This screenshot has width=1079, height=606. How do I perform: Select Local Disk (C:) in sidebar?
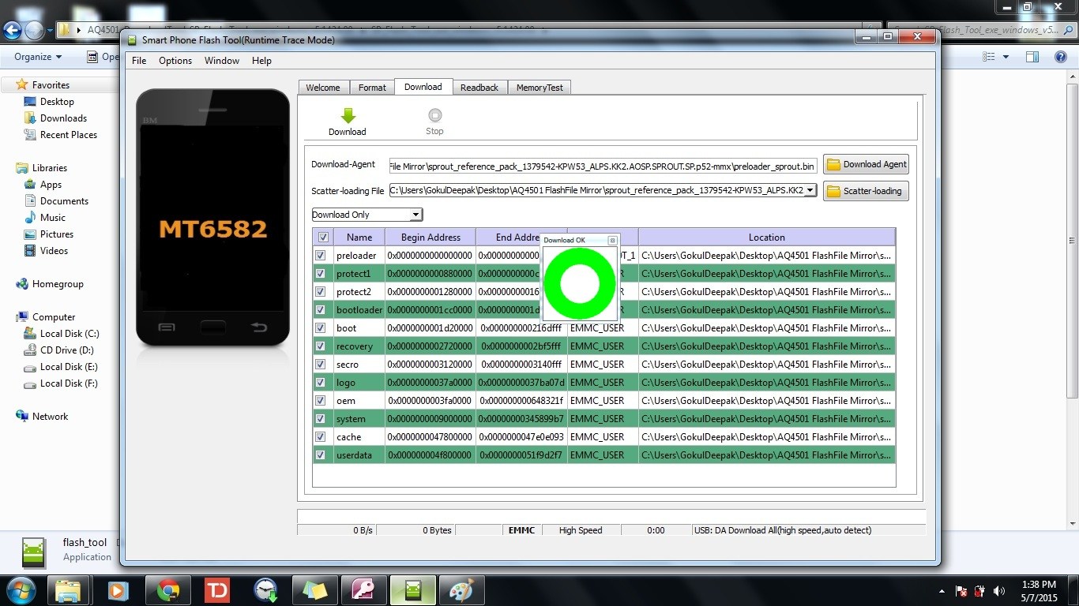[x=70, y=333]
